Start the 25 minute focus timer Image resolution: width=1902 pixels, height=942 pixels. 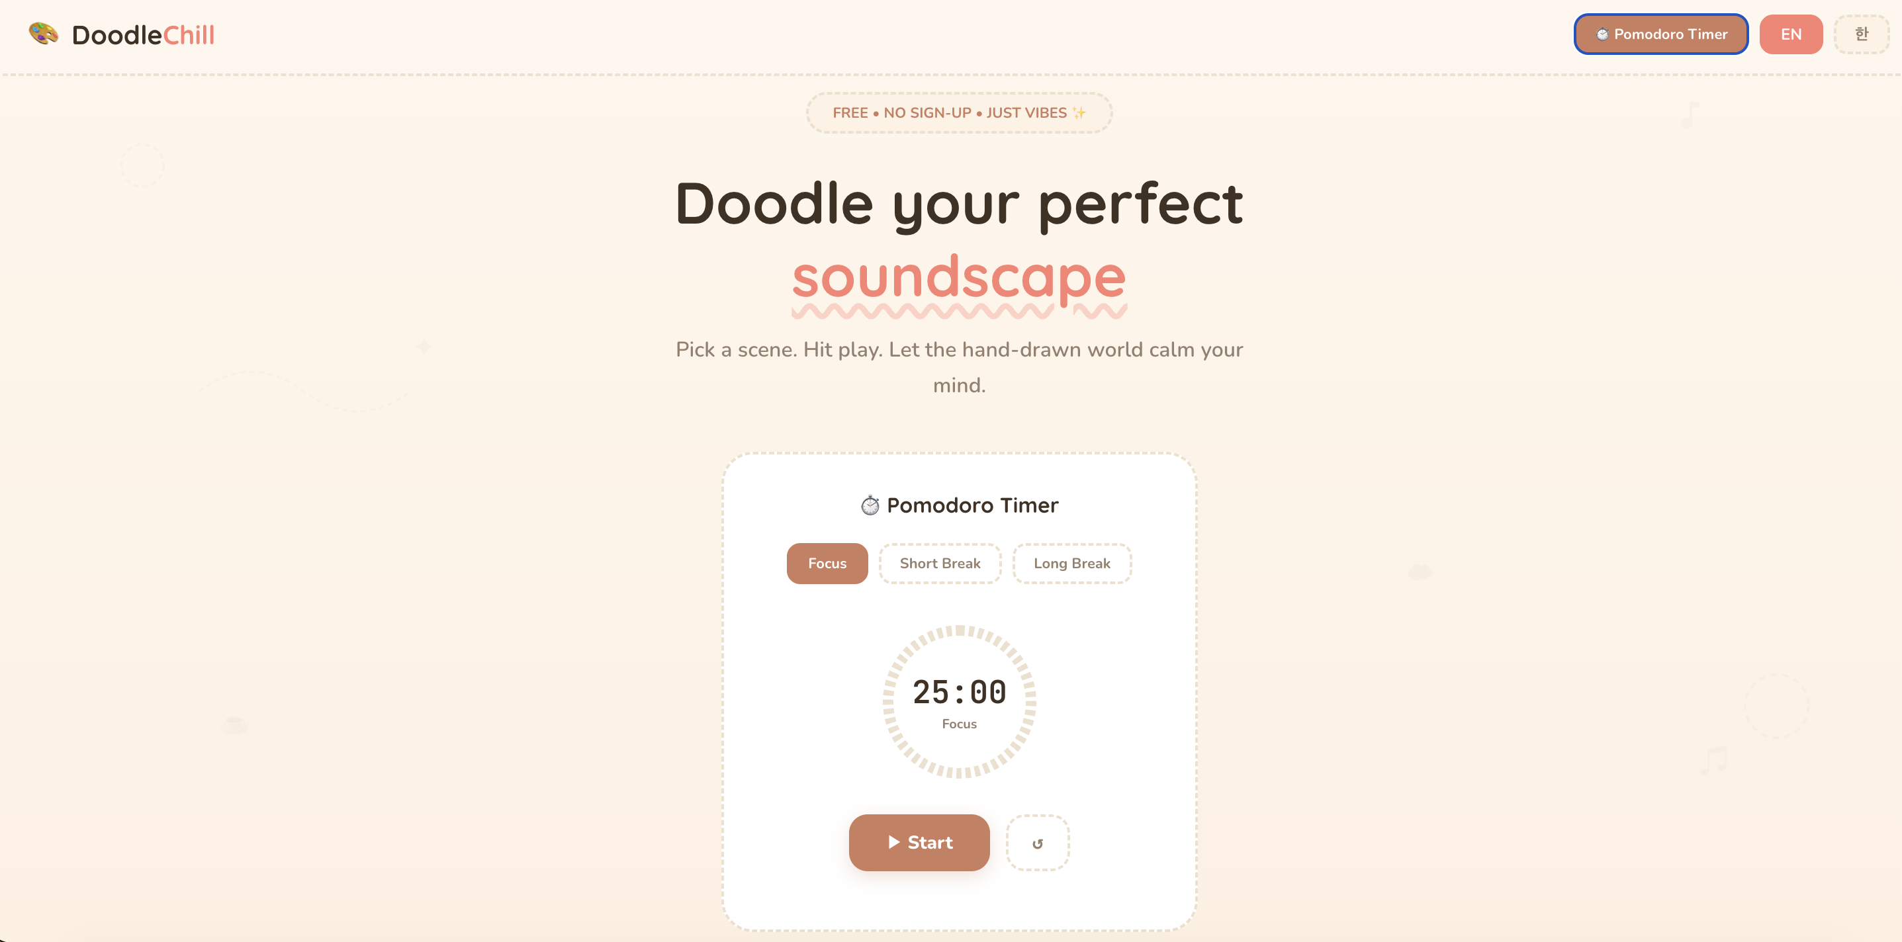(x=919, y=842)
